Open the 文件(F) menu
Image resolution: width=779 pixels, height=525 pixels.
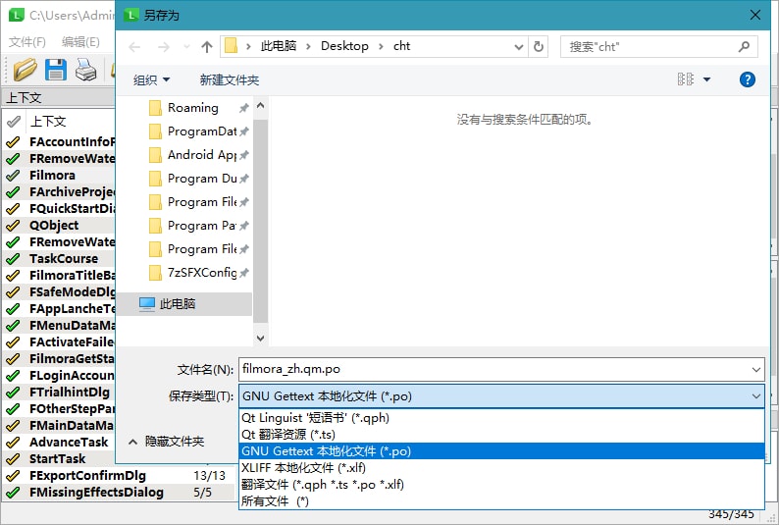coord(27,42)
